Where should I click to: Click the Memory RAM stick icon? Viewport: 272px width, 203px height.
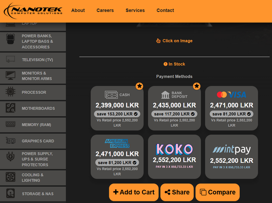[x=11, y=124]
